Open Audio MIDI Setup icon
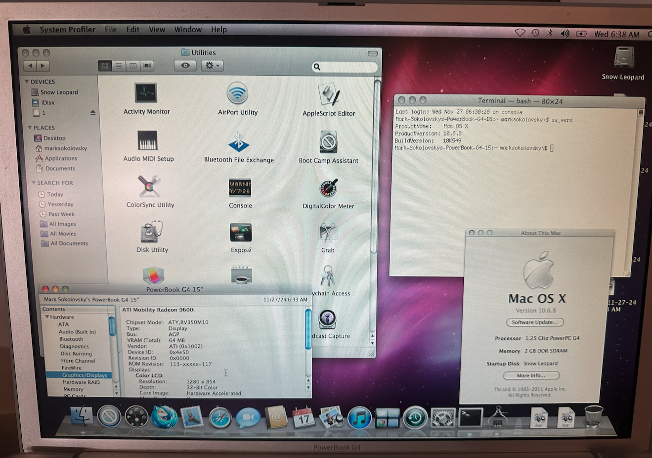The width and height of the screenshot is (652, 458). [147, 140]
